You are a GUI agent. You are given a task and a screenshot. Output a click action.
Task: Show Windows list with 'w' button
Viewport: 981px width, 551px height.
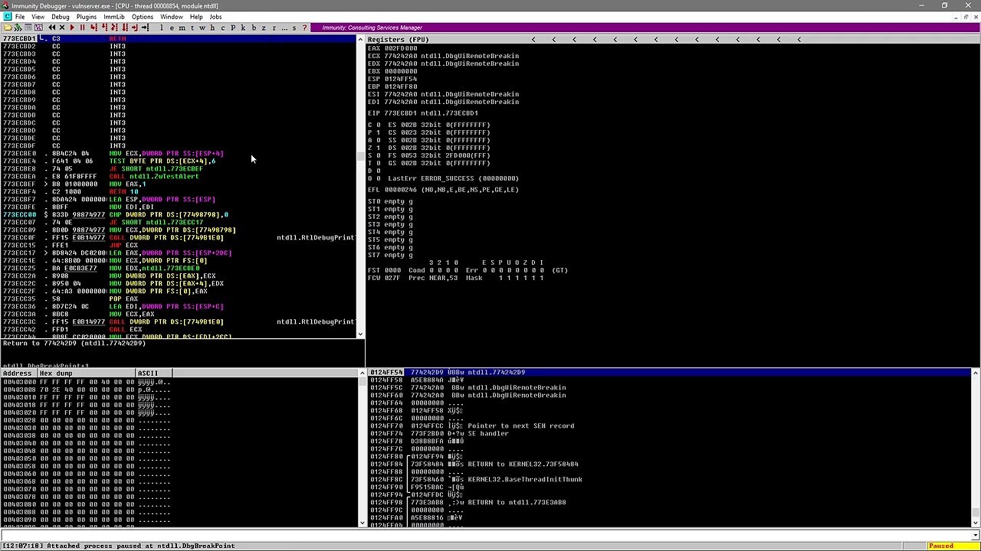click(202, 28)
